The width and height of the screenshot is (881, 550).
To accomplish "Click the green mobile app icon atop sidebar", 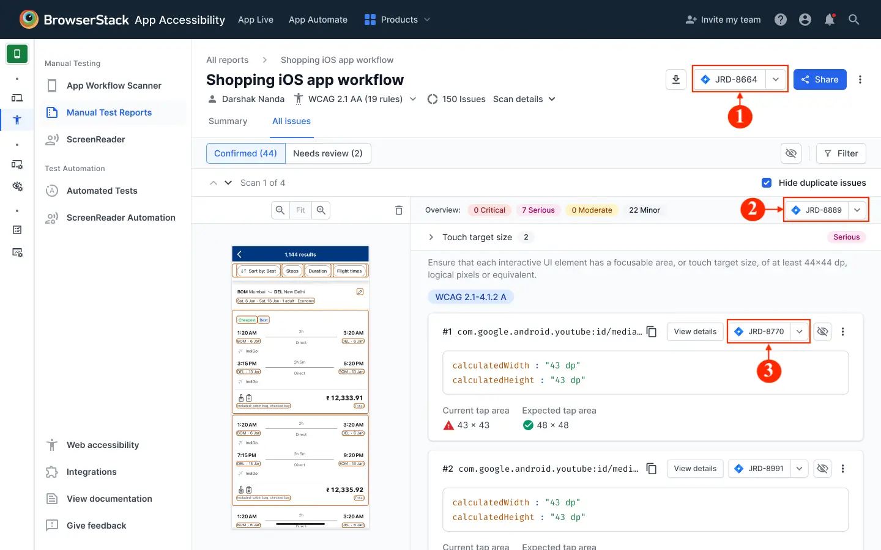I will [x=17, y=54].
